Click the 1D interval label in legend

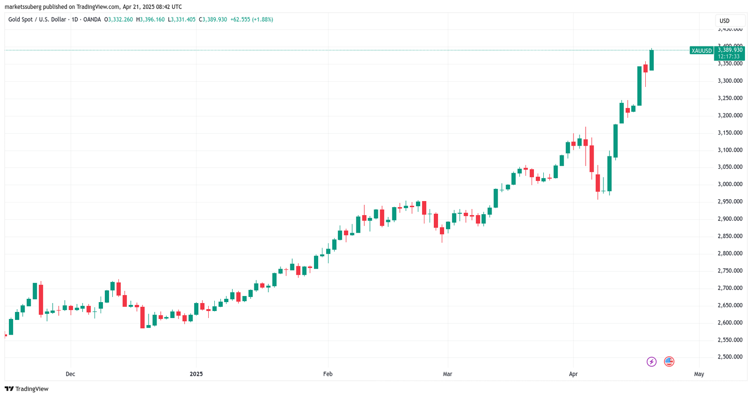point(75,20)
